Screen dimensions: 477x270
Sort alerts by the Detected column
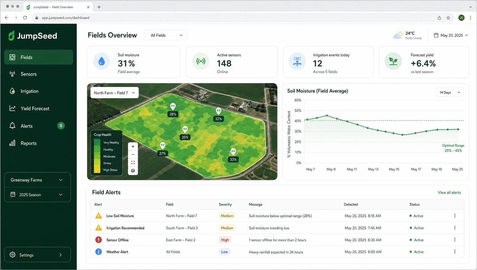point(351,205)
